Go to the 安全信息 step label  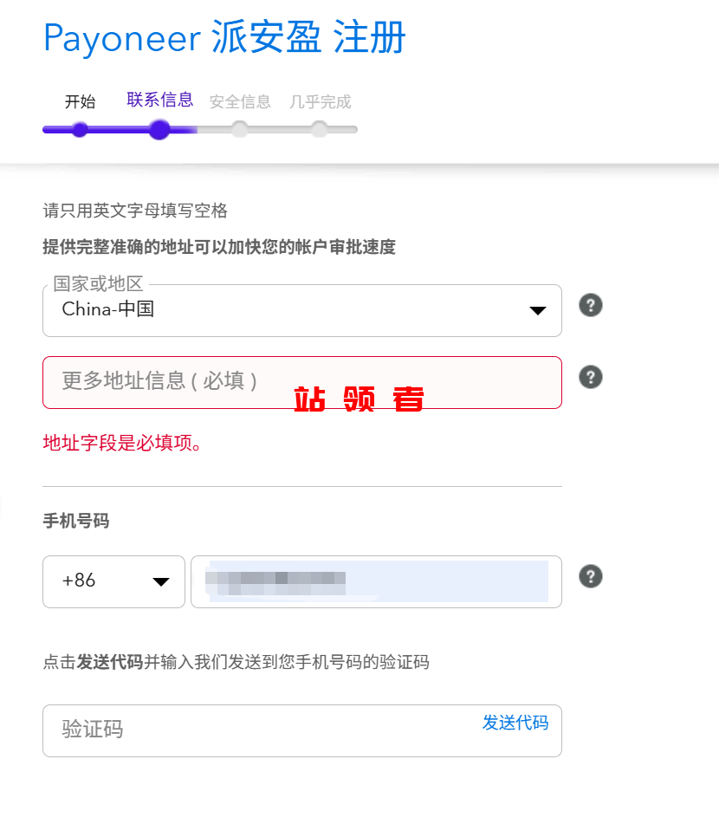coord(240,101)
